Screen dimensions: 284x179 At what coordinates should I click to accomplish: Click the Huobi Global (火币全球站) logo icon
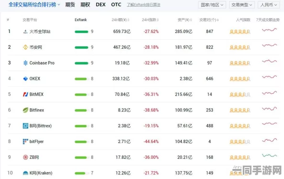click(x=25, y=32)
